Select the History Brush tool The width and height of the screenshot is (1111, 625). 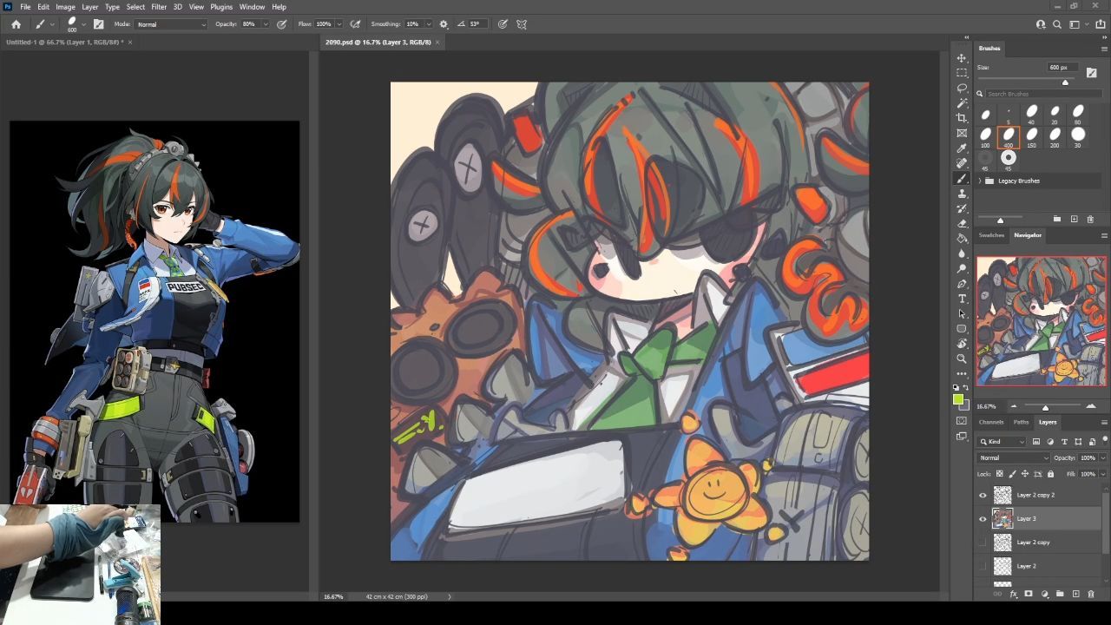coord(962,208)
